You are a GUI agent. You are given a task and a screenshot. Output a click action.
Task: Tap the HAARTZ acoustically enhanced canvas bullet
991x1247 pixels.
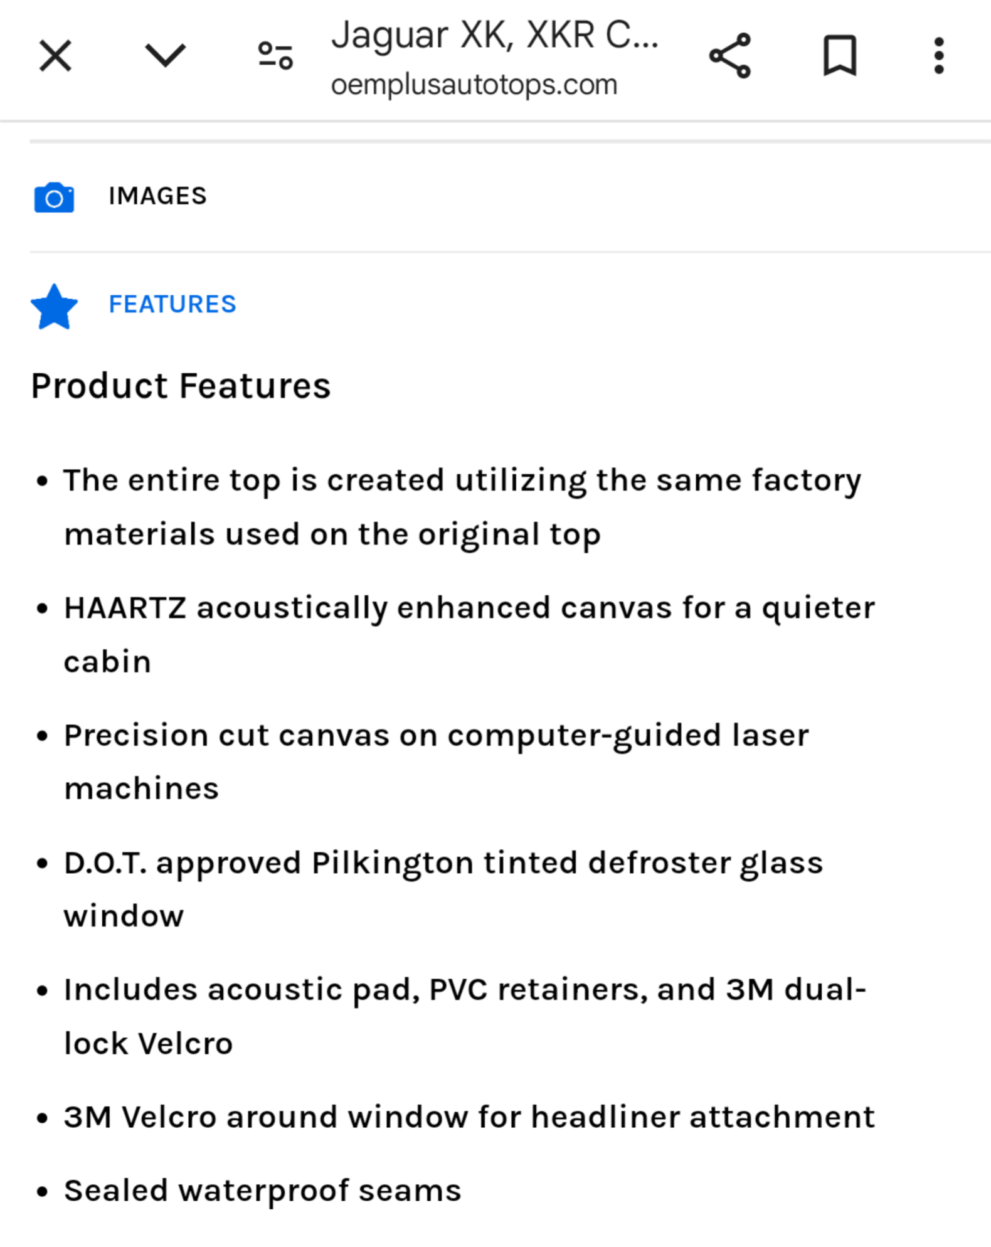point(469,608)
